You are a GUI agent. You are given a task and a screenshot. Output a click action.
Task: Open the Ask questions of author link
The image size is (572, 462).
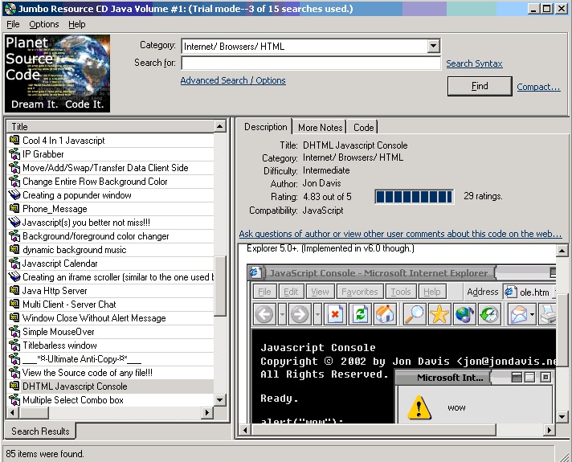400,234
